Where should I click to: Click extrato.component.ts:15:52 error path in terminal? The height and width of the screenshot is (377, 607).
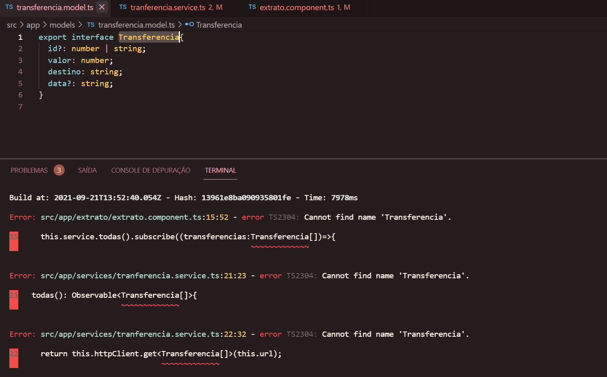(134, 217)
